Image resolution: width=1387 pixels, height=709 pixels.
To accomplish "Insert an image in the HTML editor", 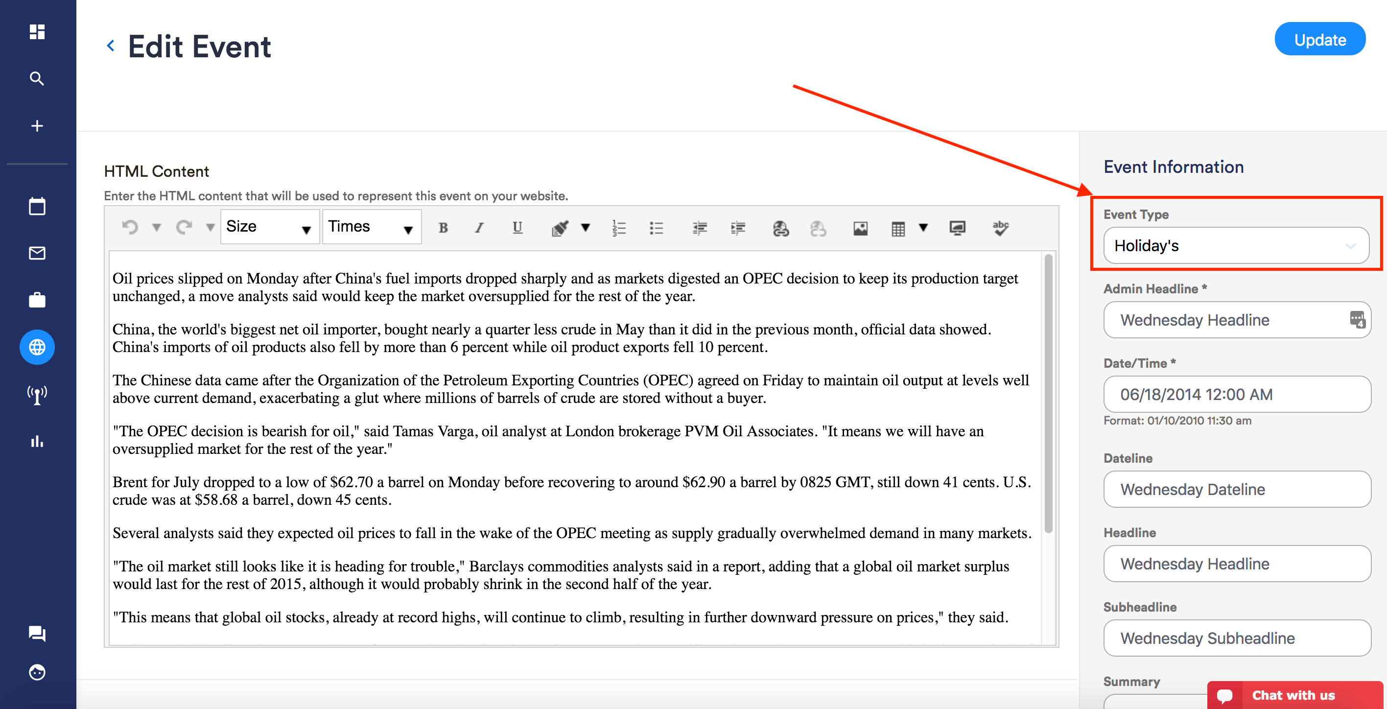I will click(860, 228).
